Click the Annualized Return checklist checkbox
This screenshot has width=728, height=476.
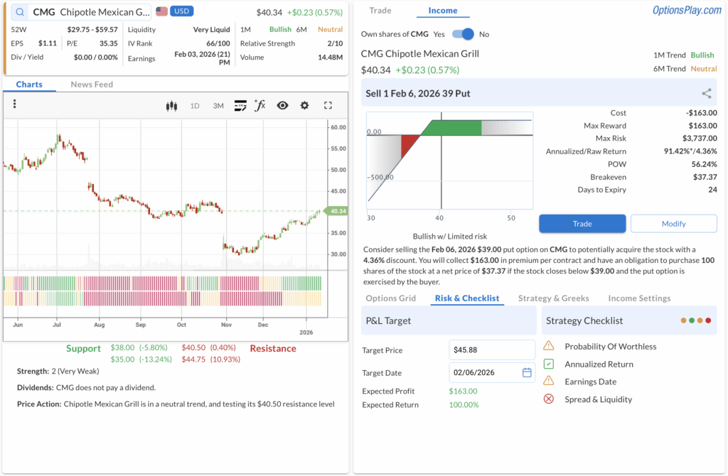548,364
